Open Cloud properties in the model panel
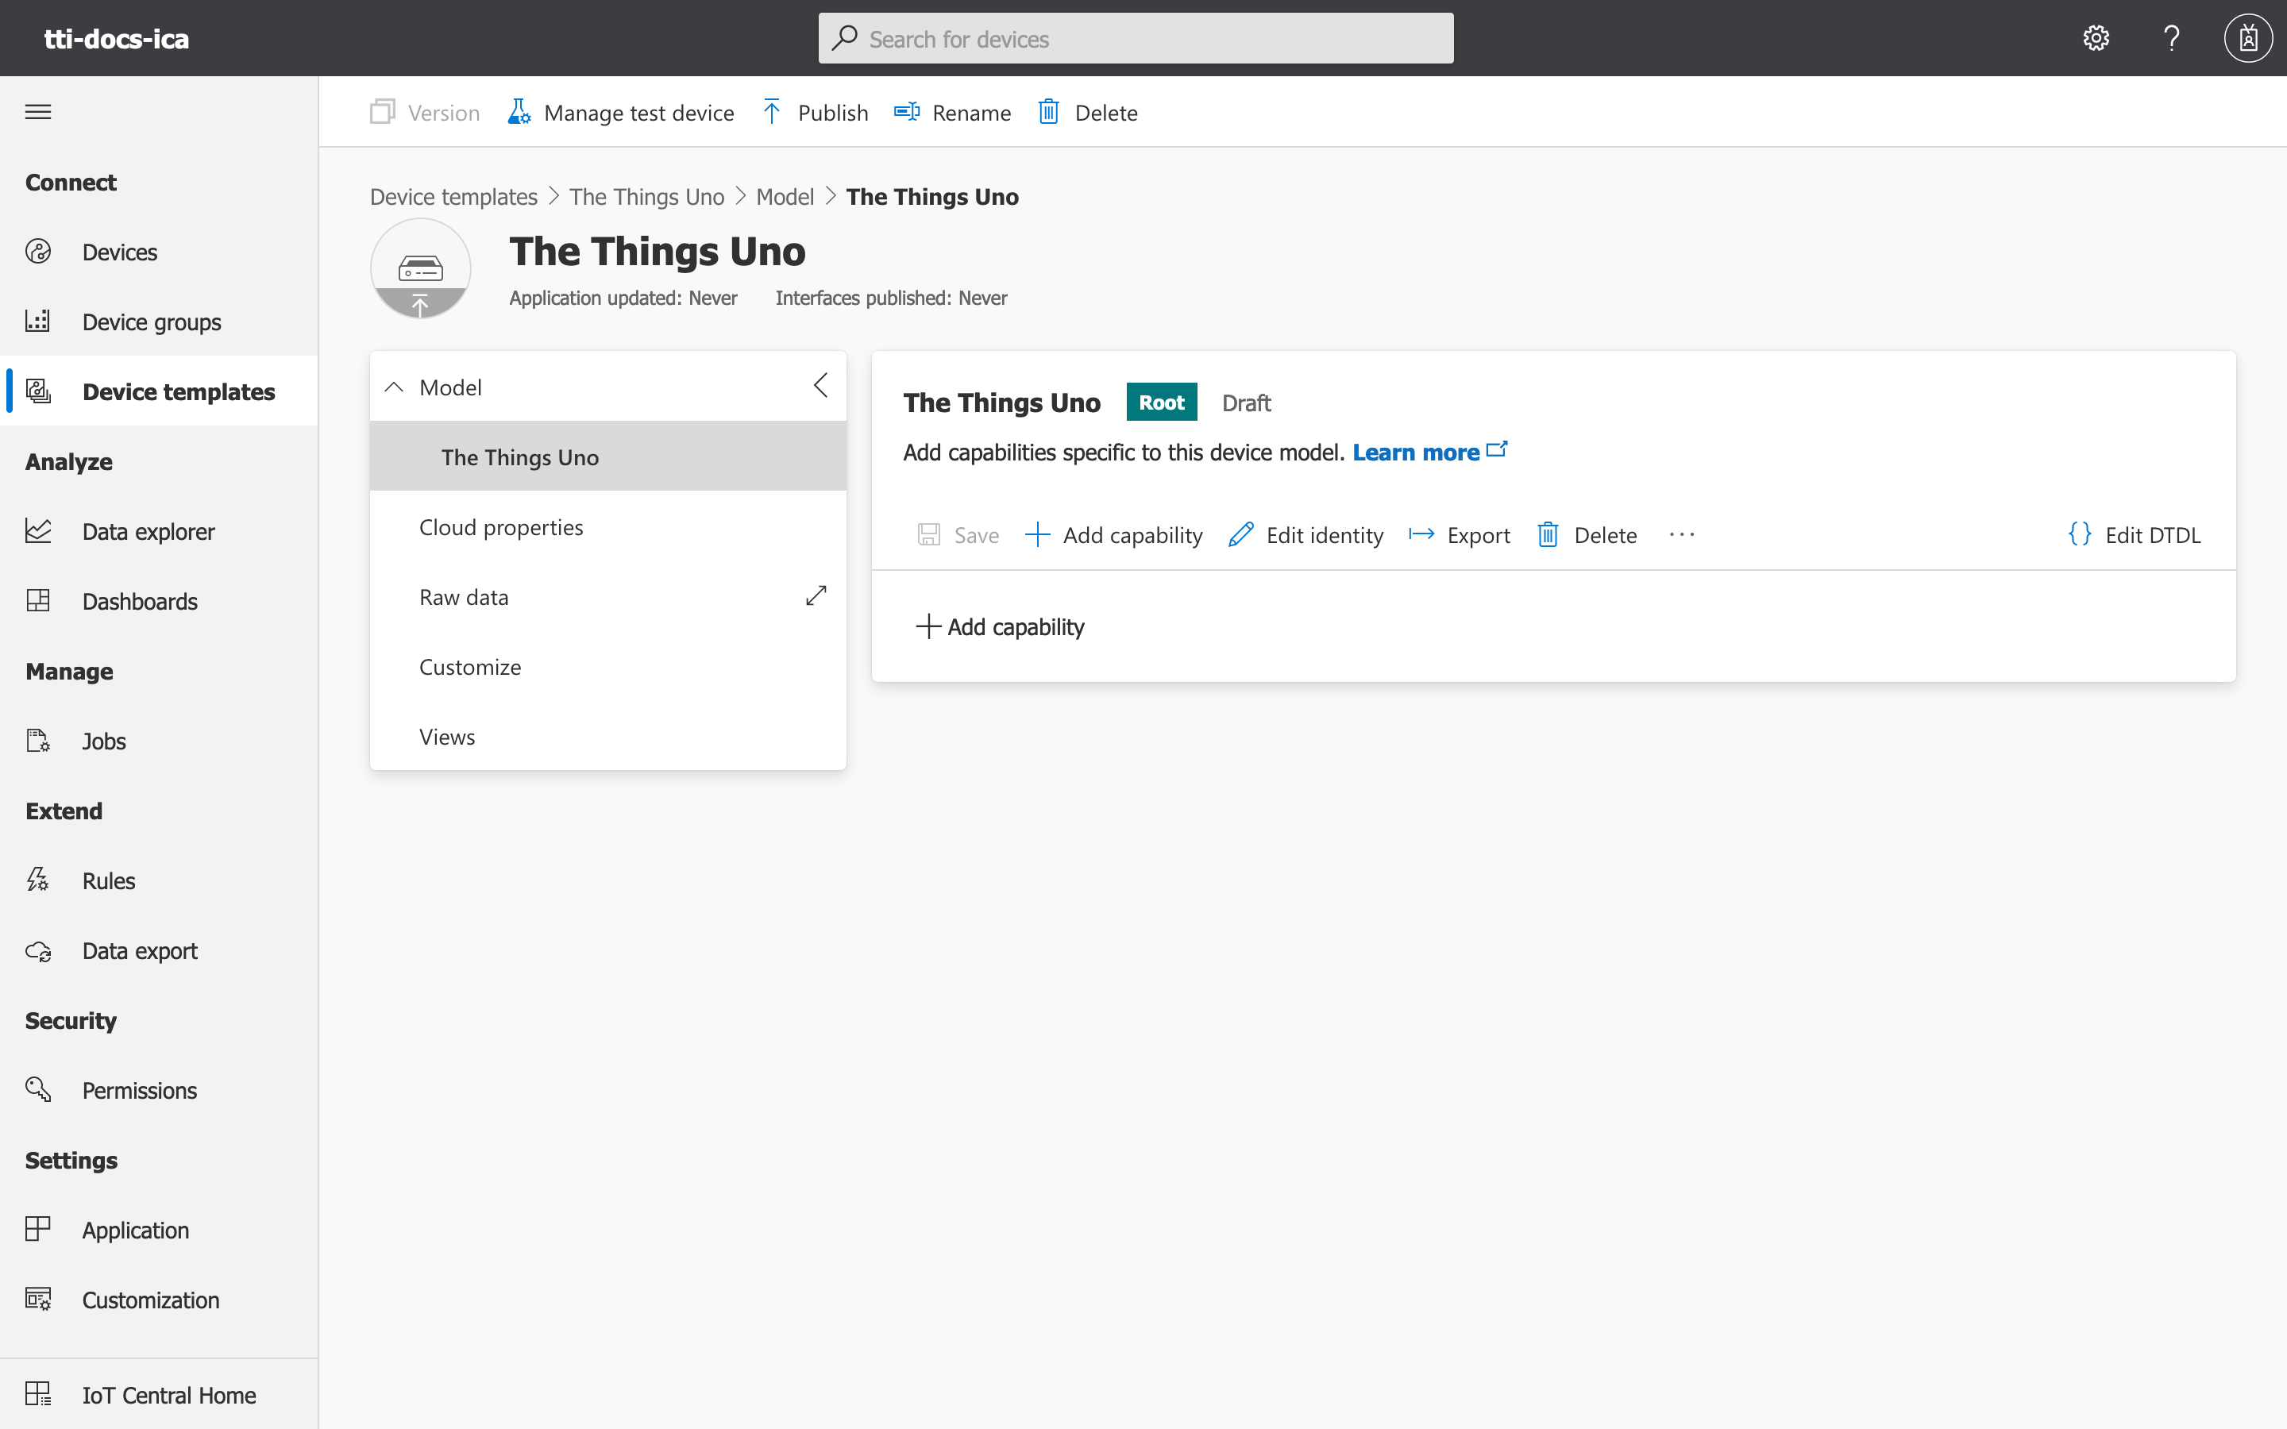 pos(607,526)
